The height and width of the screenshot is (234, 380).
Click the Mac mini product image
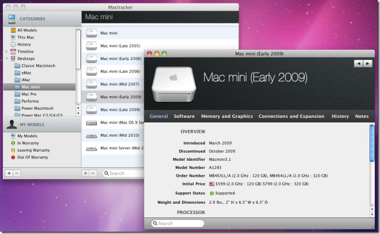[174, 84]
